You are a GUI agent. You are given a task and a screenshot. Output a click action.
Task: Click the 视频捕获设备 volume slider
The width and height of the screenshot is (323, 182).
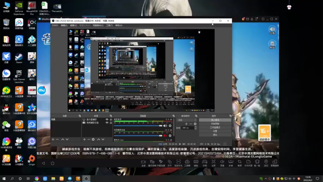click(x=138, y=135)
